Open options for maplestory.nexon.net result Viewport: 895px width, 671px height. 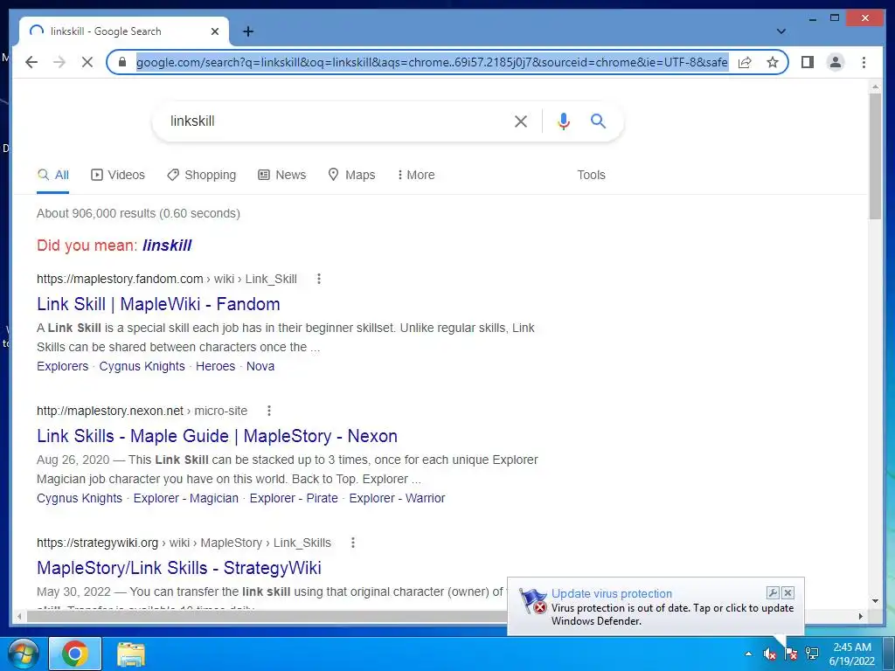click(x=269, y=411)
